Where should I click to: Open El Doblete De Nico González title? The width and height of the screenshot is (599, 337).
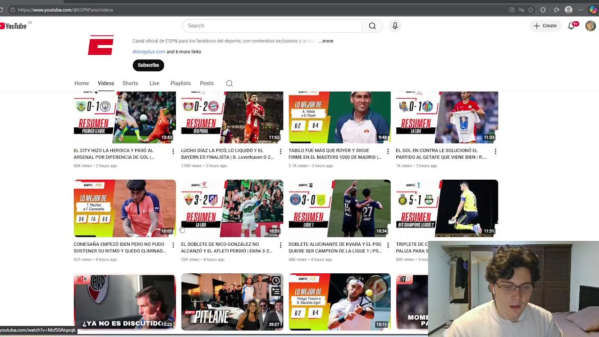[x=226, y=248]
